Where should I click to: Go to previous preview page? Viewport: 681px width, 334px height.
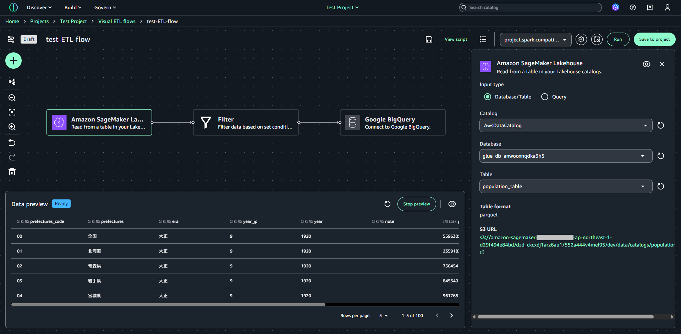(x=437, y=316)
